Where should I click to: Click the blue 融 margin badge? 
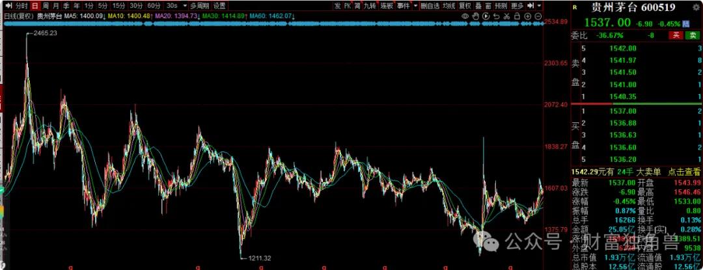[x=686, y=23]
